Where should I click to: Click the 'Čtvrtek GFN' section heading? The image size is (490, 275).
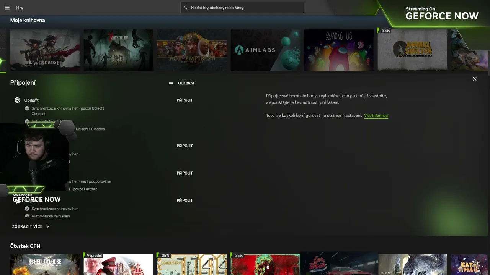(25, 246)
